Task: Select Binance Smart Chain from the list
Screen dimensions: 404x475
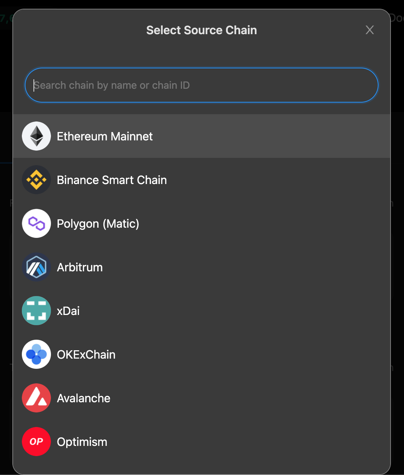Action: pos(111,180)
